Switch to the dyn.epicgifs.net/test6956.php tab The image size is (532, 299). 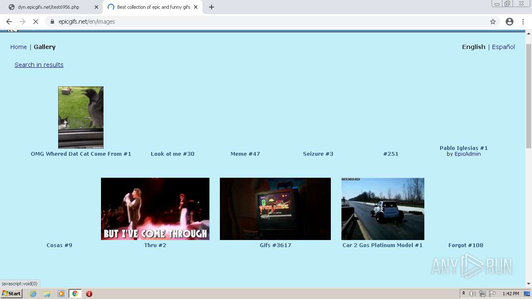pos(53,7)
